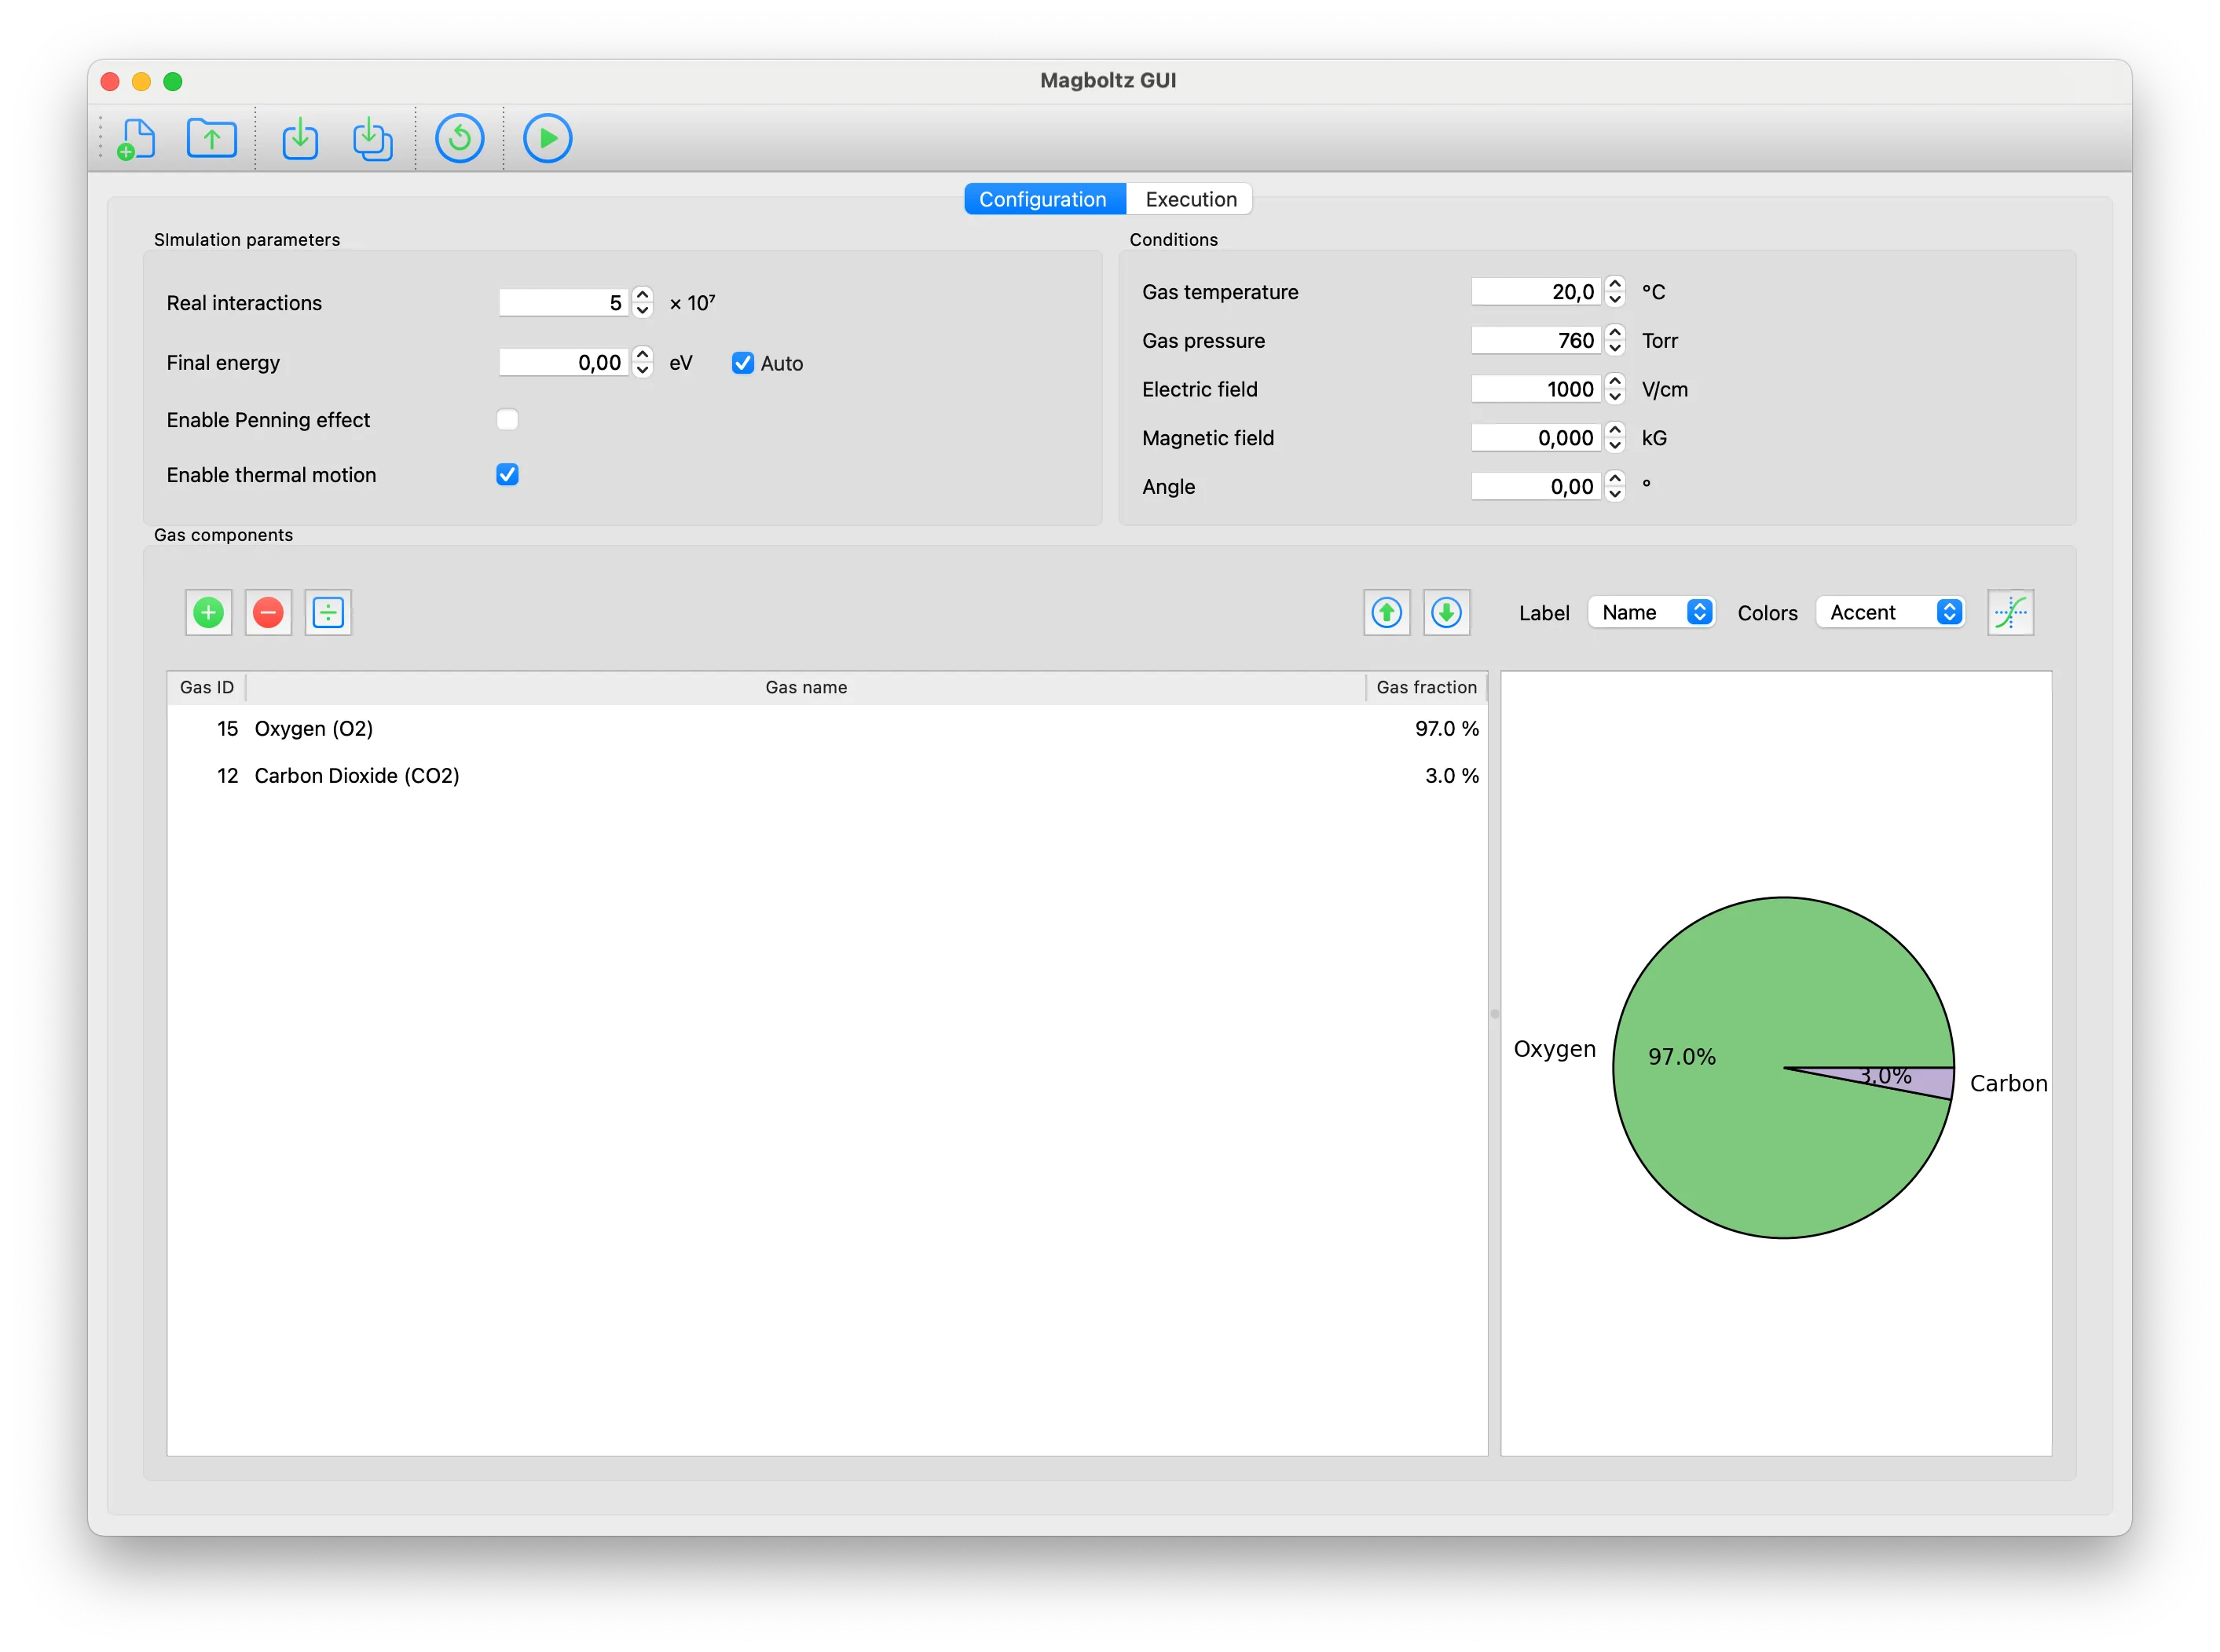Click the open folder toolbar icon
This screenshot has width=2220, height=1652.
[211, 138]
